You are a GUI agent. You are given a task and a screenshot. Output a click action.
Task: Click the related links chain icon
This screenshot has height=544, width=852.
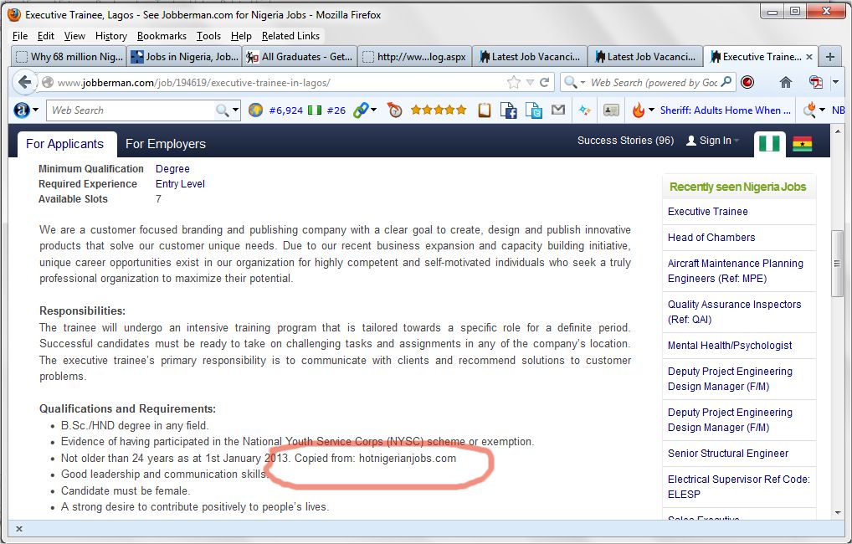coord(360,110)
